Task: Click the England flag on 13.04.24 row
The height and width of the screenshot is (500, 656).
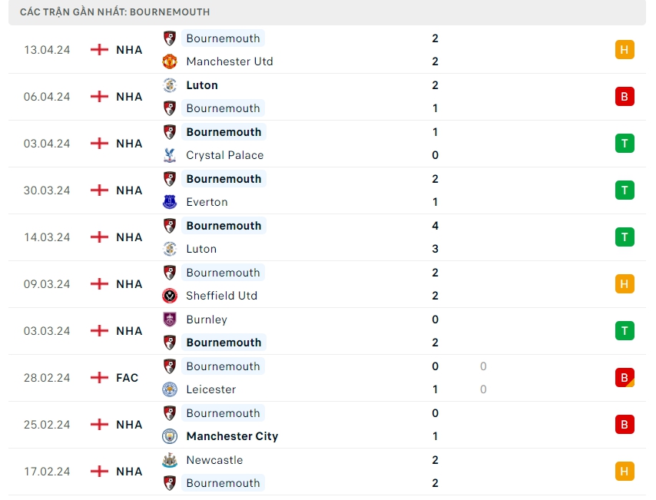Action: 99,50
